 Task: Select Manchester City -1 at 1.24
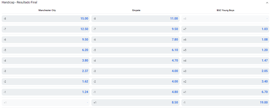tap(46, 92)
